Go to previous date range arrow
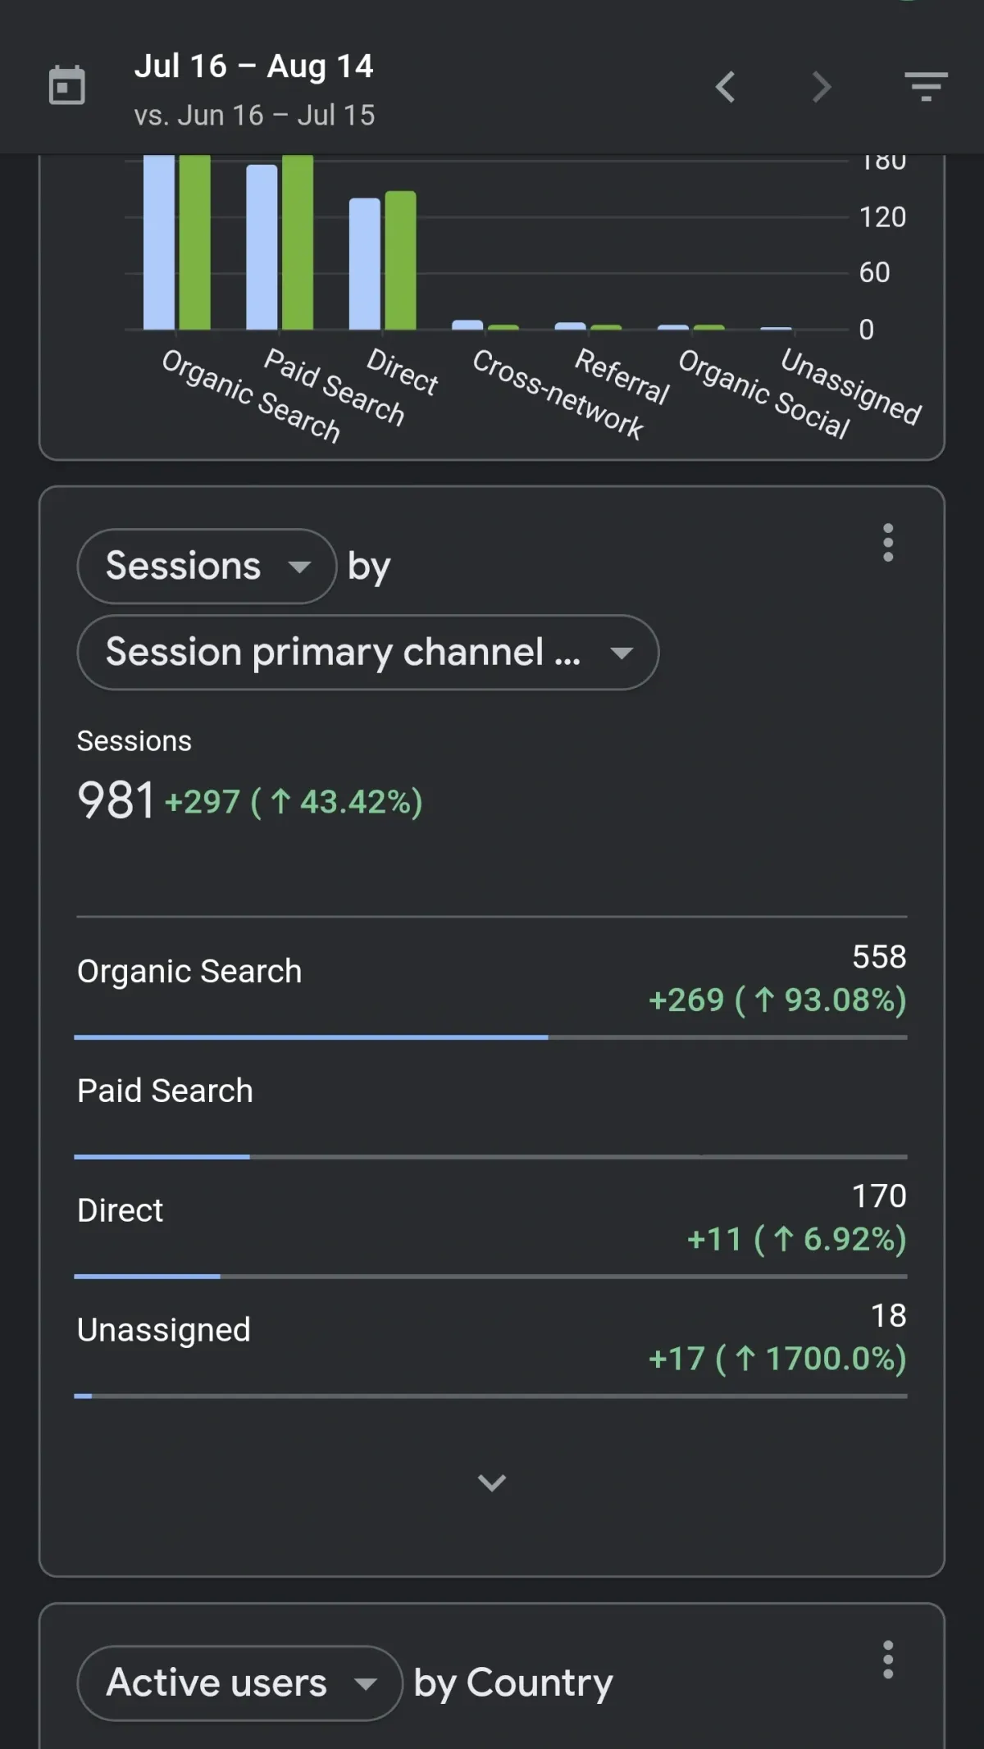 pos(725,86)
